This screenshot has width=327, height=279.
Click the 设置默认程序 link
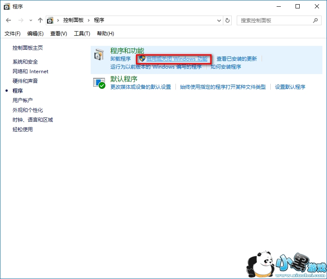(290, 87)
